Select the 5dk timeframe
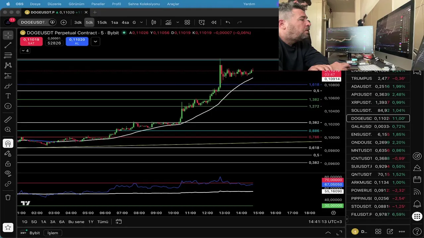The height and width of the screenshot is (238, 424). coord(89,22)
